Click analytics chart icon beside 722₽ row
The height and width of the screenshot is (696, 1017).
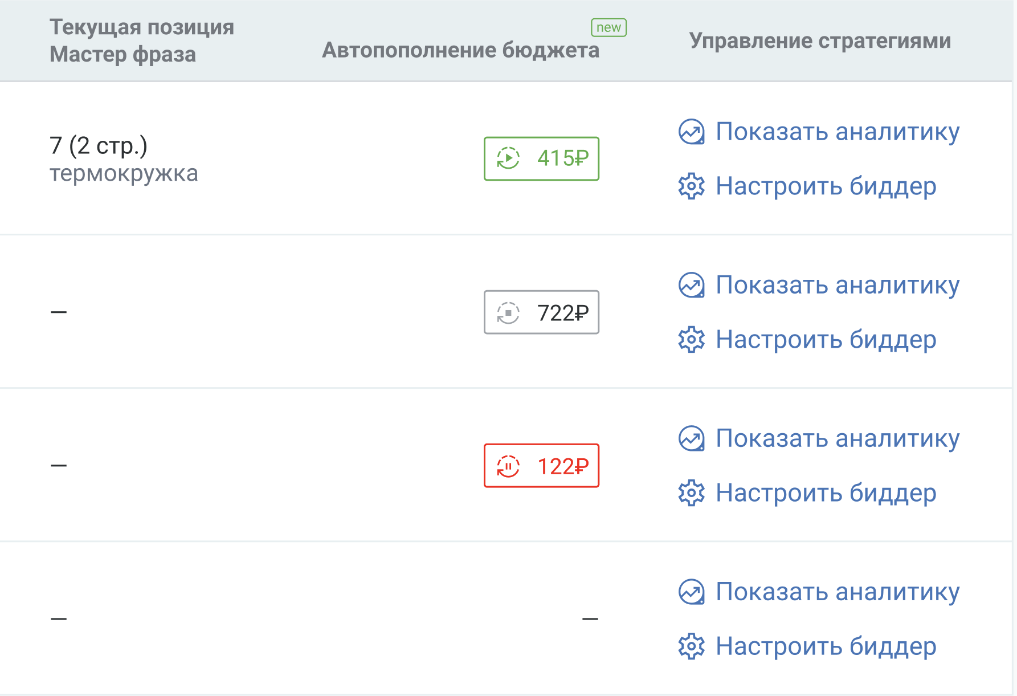coord(691,285)
